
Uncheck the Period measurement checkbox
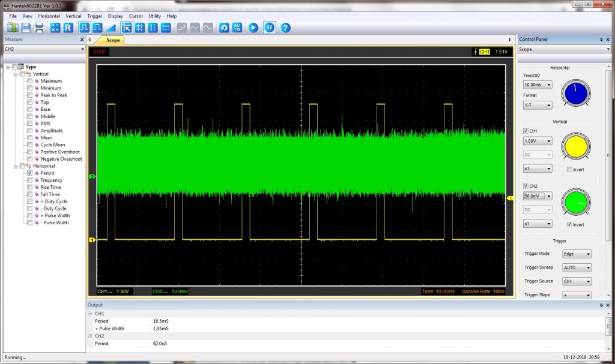tap(29, 173)
